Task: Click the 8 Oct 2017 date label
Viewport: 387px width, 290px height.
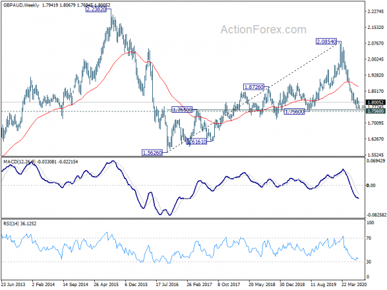Action: click(x=229, y=284)
